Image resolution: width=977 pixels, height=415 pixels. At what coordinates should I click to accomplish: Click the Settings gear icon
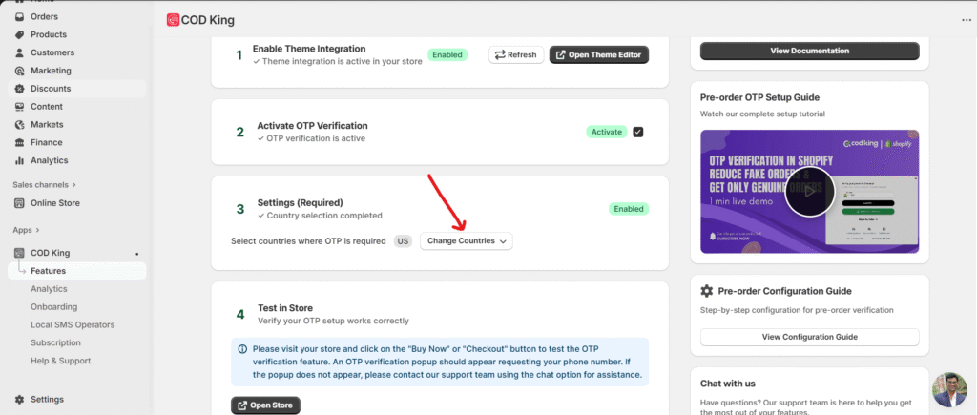[20, 400]
